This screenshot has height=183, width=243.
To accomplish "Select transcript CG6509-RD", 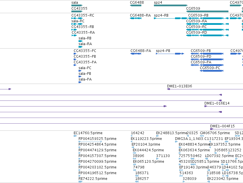I will pos(207,35).
